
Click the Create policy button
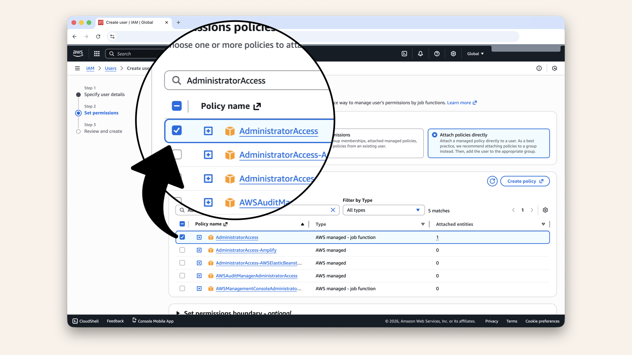click(525, 181)
